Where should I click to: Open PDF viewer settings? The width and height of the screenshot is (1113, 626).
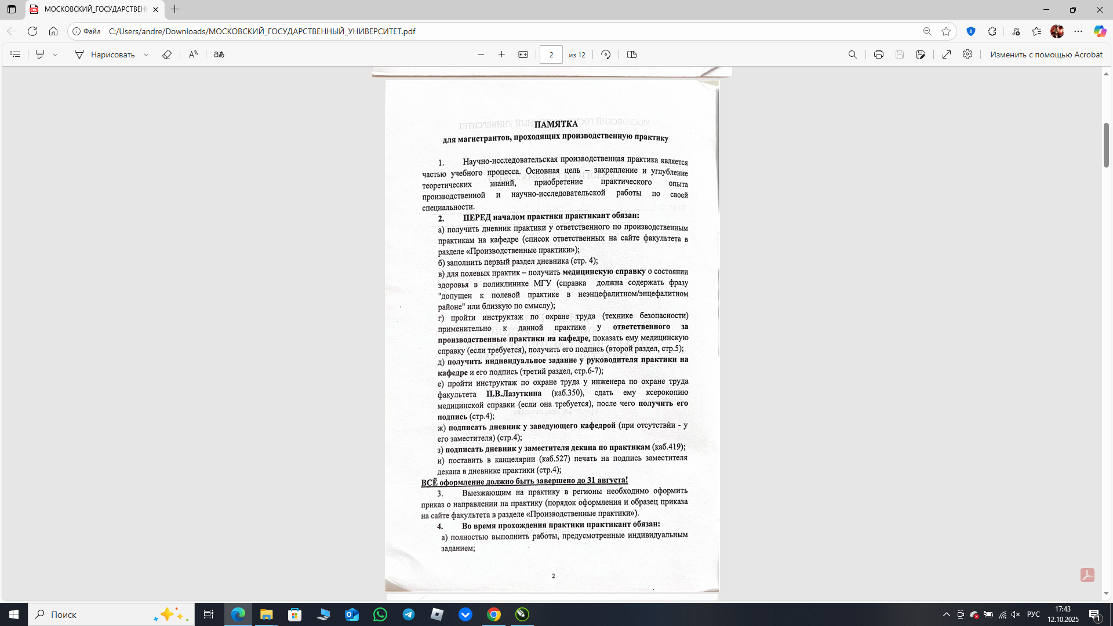tap(967, 54)
